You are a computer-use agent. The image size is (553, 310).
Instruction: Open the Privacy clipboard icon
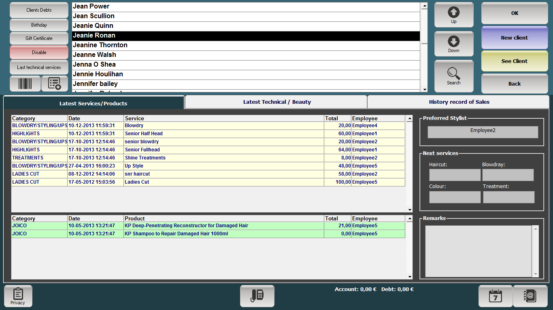(x=18, y=296)
